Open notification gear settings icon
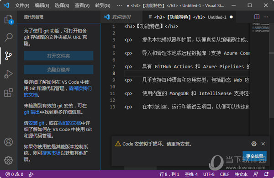 coord(254,144)
